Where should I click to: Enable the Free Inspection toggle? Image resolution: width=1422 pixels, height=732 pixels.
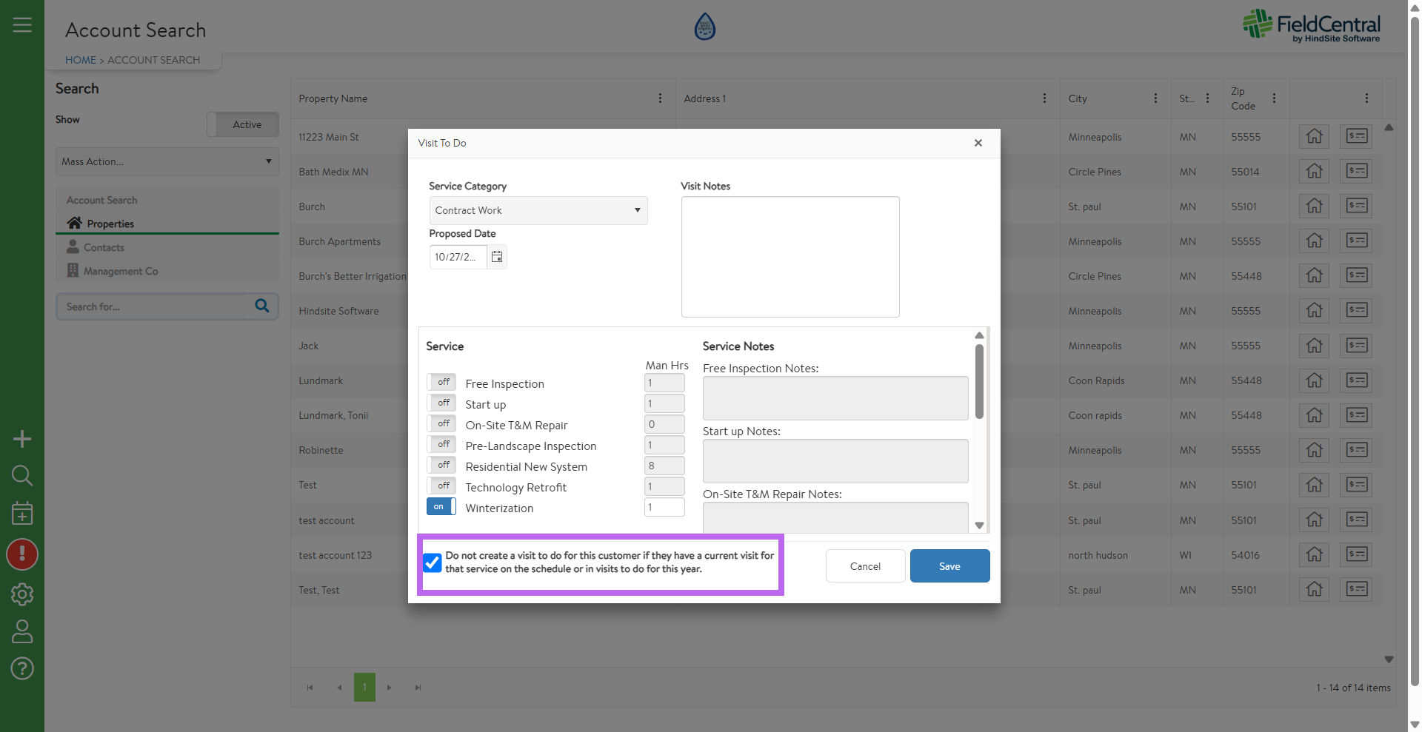pos(441,383)
